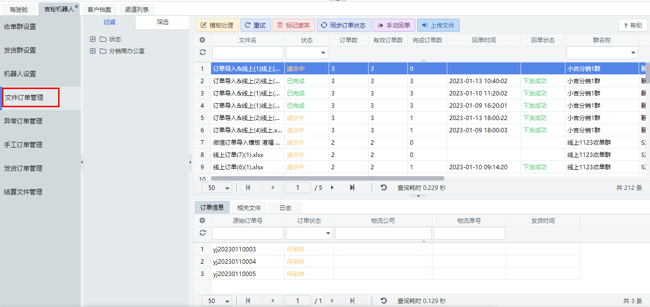Open the 状态 filter dropdown in file list

tap(323, 53)
